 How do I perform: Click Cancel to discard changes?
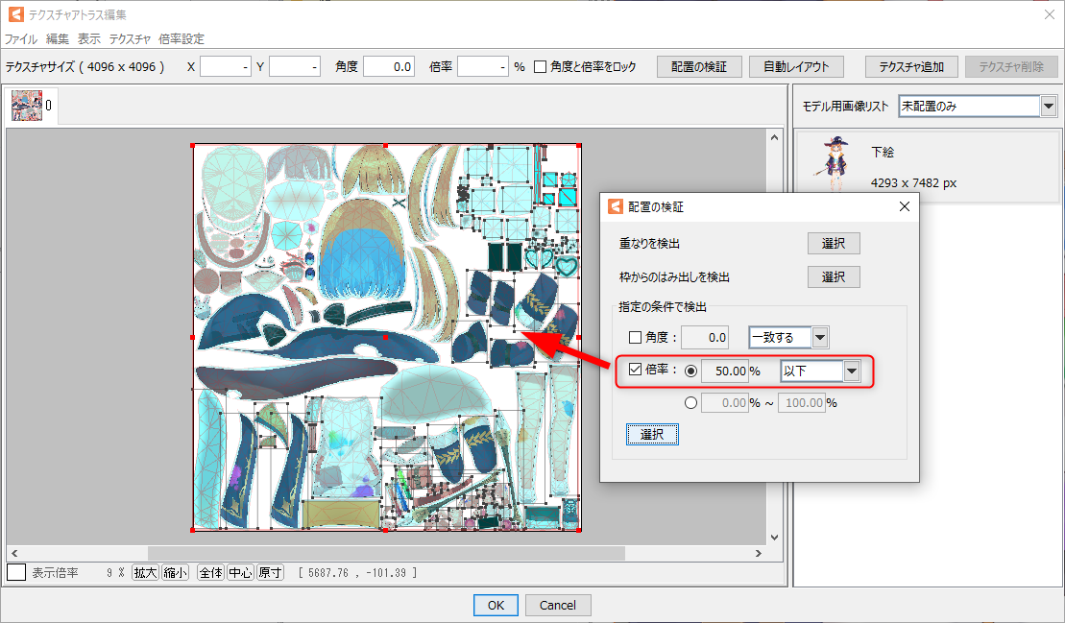click(x=558, y=606)
